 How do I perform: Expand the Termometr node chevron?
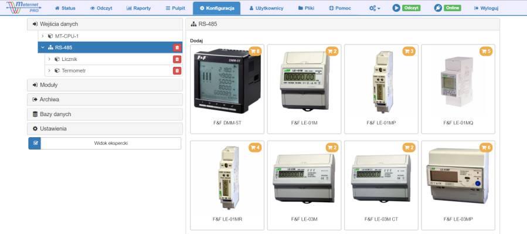click(49, 71)
